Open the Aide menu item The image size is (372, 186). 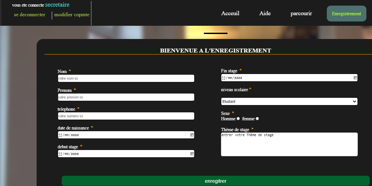(265, 14)
